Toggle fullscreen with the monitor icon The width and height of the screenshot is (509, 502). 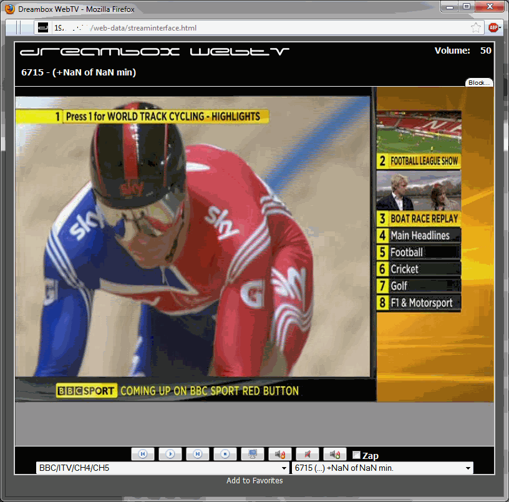click(x=253, y=453)
